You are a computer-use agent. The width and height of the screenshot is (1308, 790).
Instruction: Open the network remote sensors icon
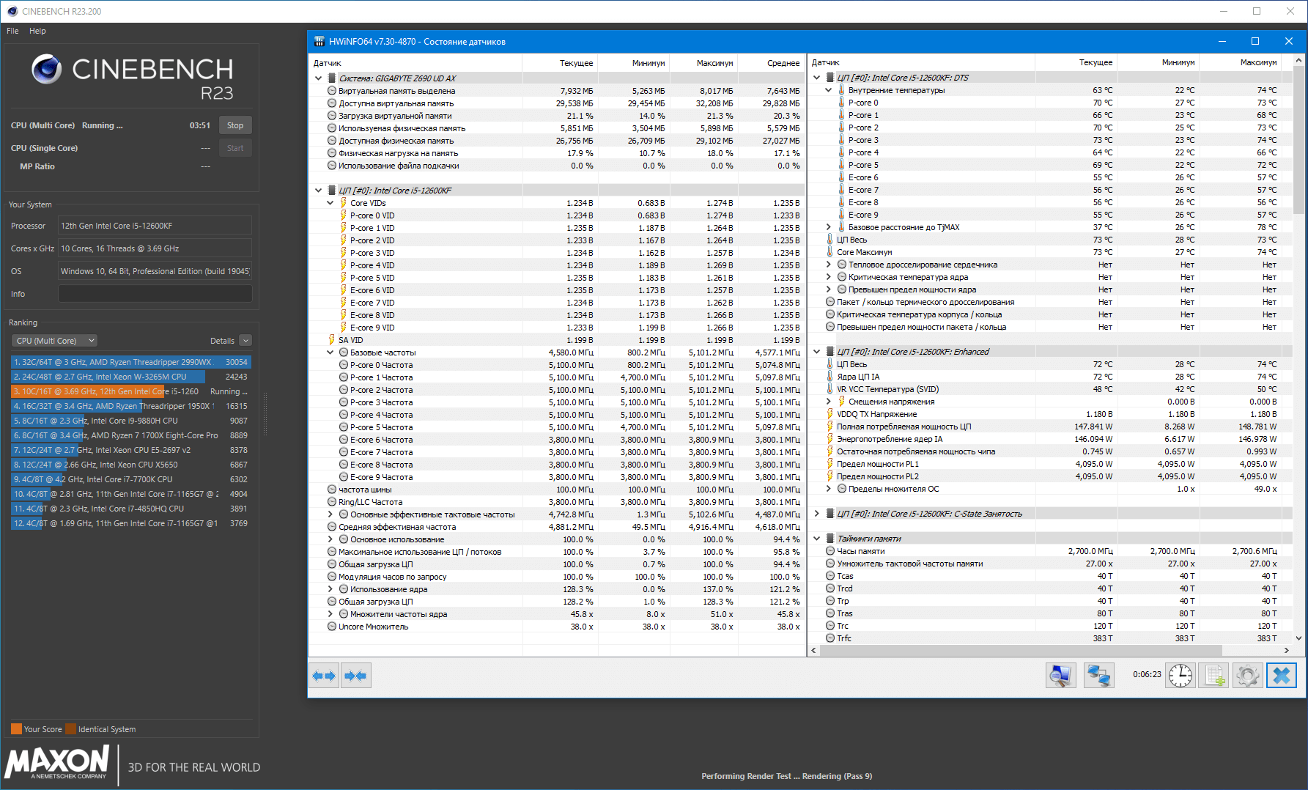pos(1098,675)
